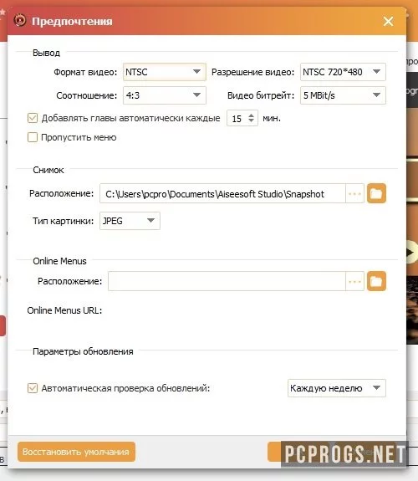Click Online Menus URL label
418x481 pixels.
point(64,310)
